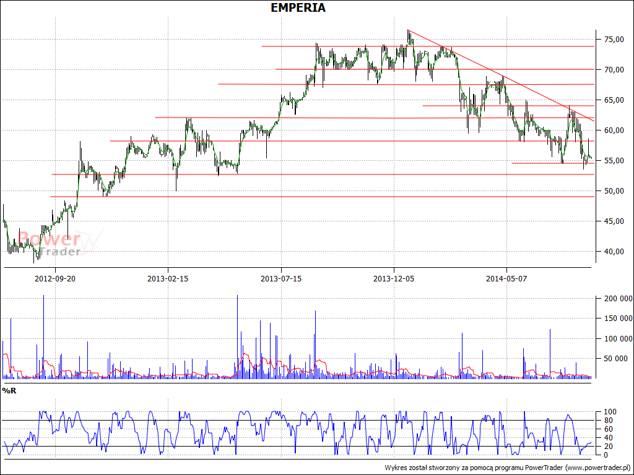634x475 pixels.
Task: Click the 2013-07-15 date label
Action: pos(281,279)
